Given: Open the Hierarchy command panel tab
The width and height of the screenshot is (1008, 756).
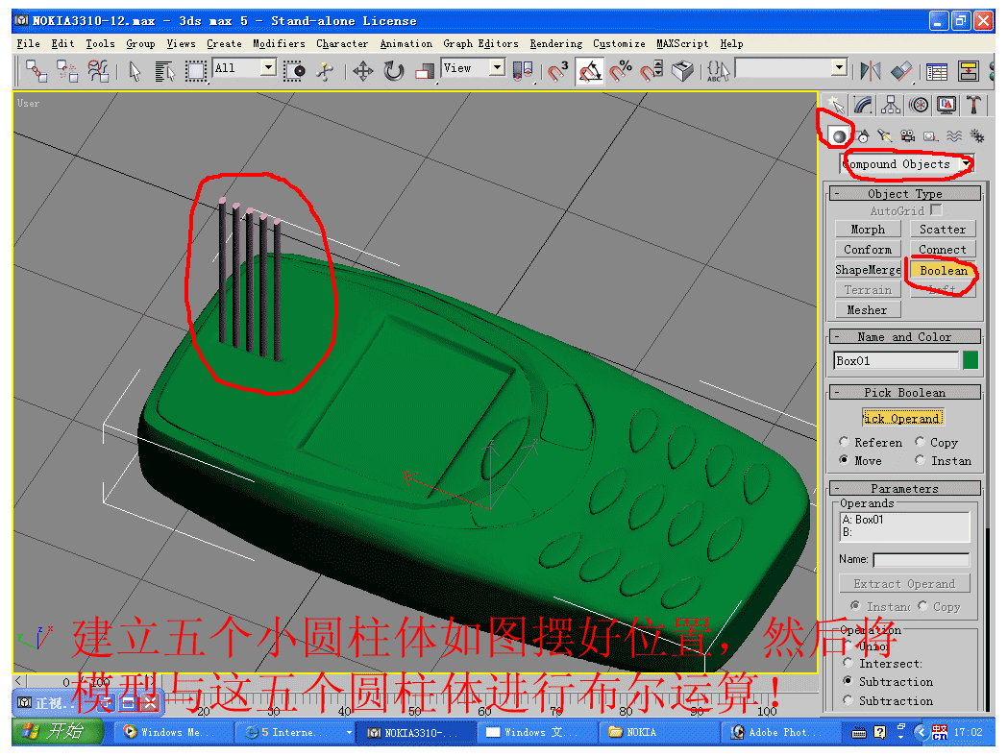Looking at the screenshot, I should click(891, 105).
